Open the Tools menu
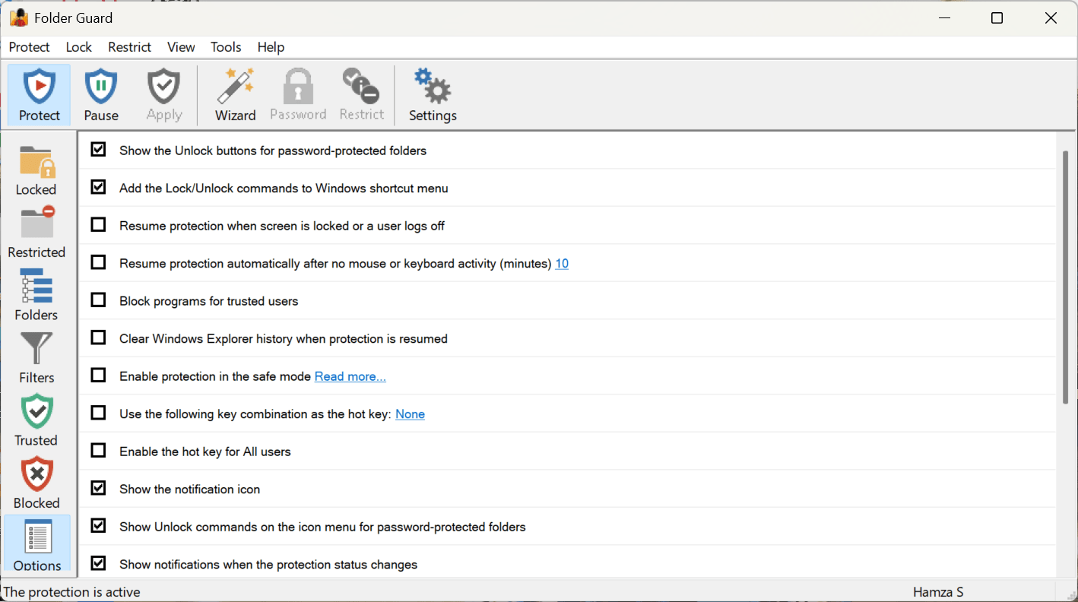The width and height of the screenshot is (1078, 602). (x=226, y=47)
